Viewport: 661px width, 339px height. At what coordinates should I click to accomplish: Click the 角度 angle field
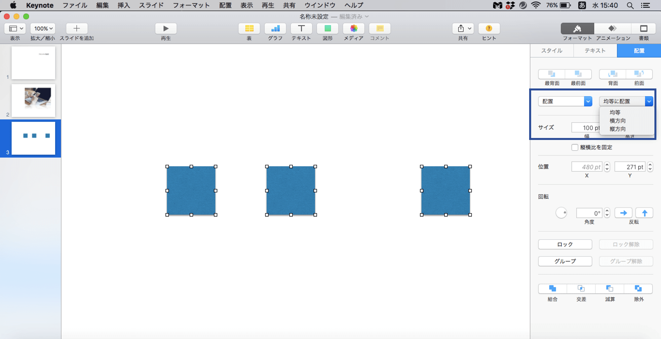click(x=589, y=213)
